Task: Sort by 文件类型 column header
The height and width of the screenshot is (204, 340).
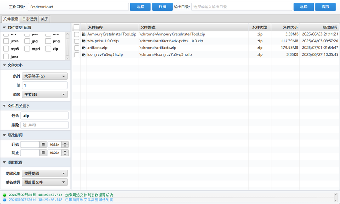Action: click(260, 27)
